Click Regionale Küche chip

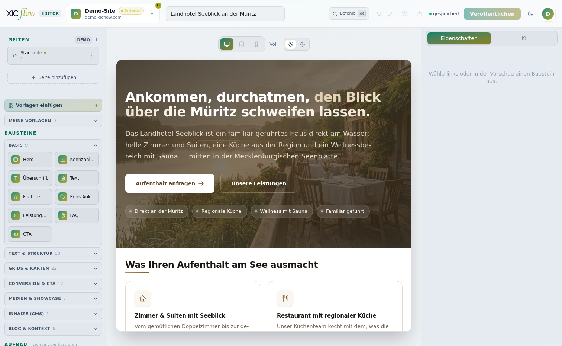click(220, 211)
